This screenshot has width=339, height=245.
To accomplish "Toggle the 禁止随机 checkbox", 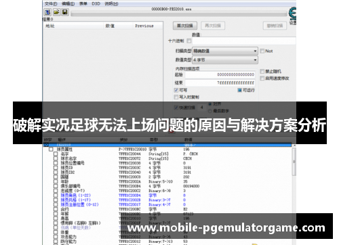I will coord(262,72).
